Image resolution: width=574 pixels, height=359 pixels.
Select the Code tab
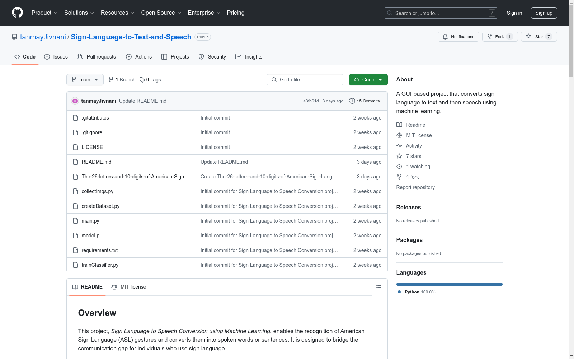25,57
